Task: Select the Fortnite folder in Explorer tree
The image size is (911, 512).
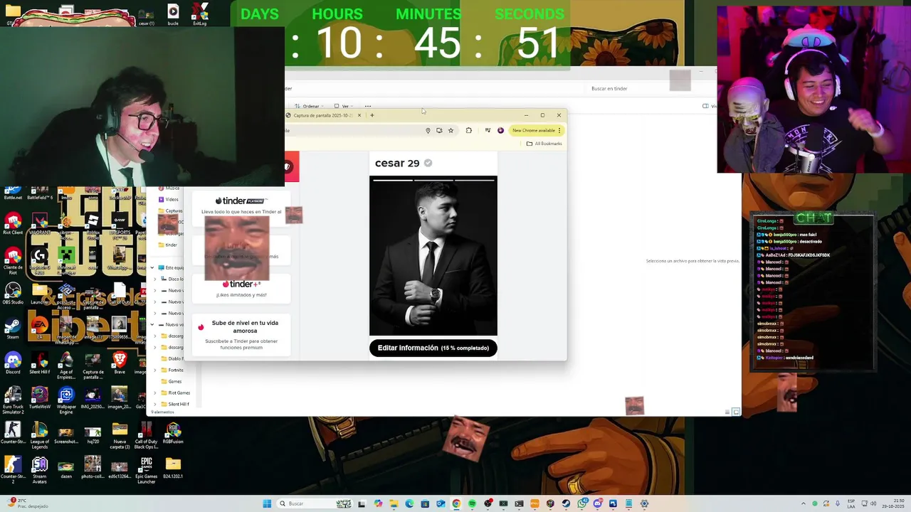Action: pos(172,370)
